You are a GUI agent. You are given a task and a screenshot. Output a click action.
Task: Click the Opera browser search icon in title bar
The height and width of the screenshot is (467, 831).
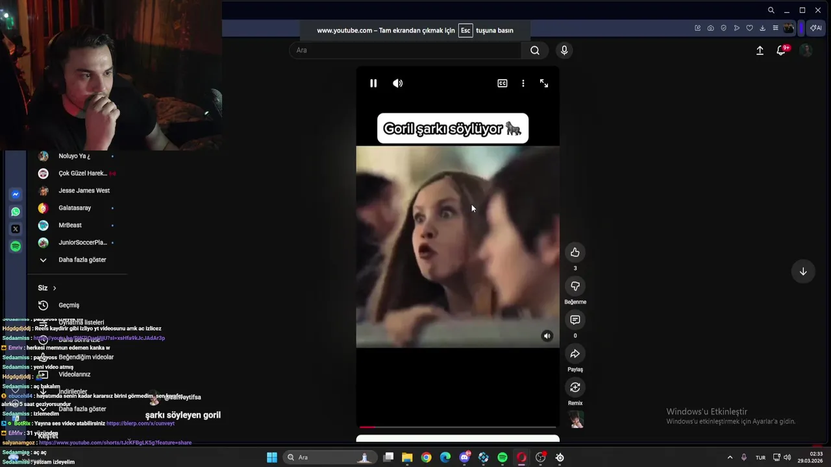[x=771, y=10]
